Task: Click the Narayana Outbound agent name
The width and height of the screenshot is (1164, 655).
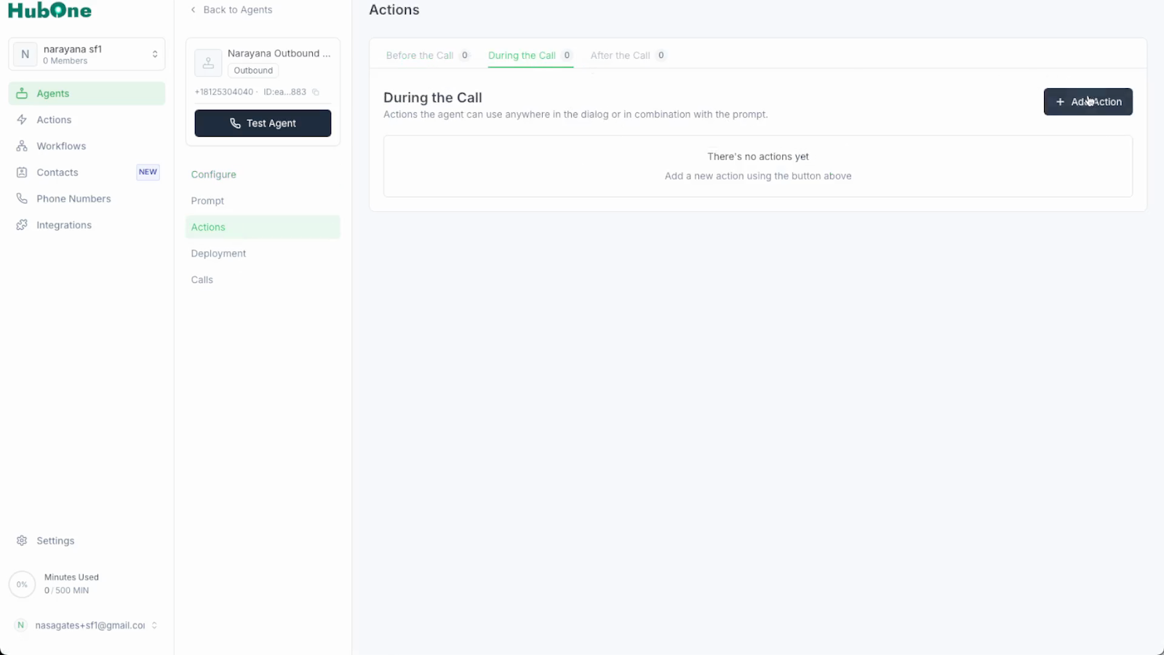Action: click(x=279, y=53)
